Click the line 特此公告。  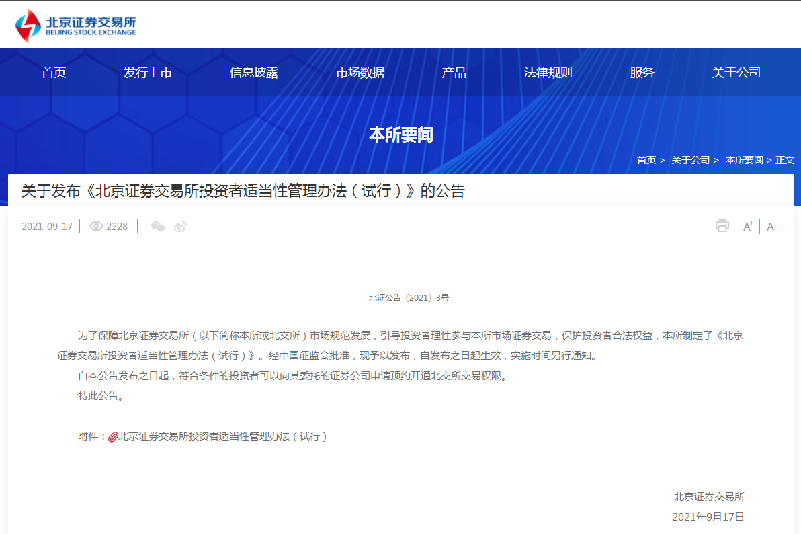coord(101,396)
